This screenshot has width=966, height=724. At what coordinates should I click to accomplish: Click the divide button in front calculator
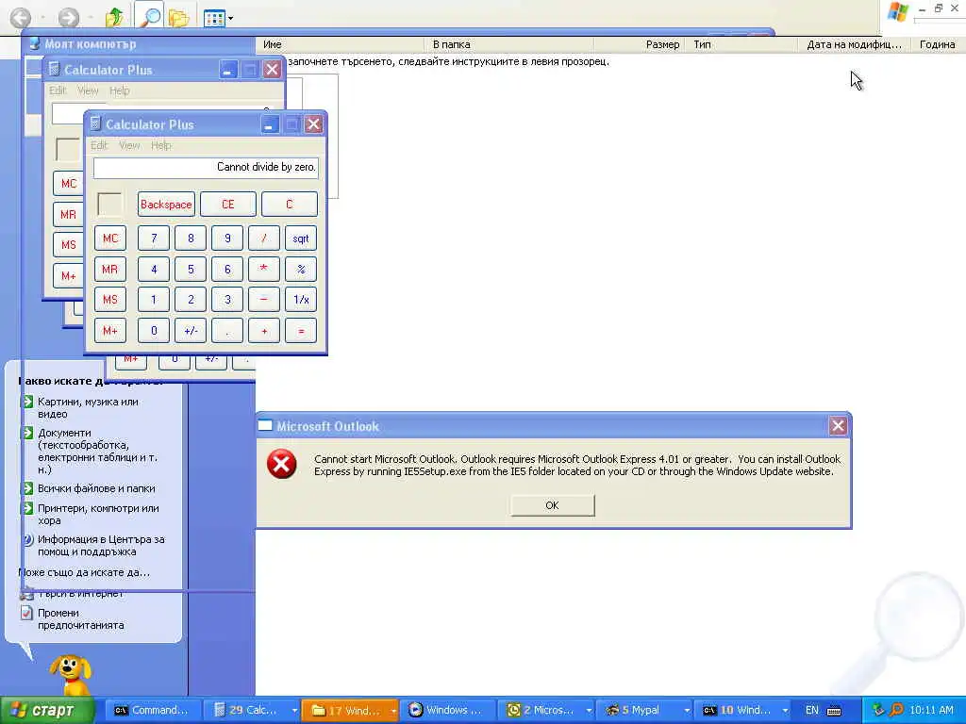(x=264, y=239)
